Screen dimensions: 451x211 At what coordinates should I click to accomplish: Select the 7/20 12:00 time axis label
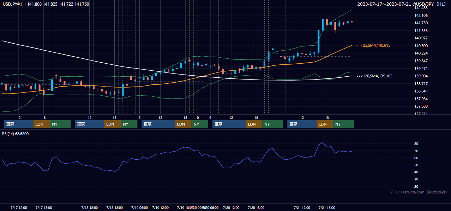point(231,208)
